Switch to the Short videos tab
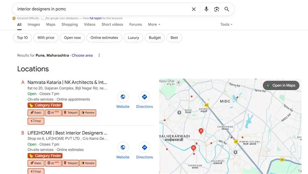 [x=112, y=24]
